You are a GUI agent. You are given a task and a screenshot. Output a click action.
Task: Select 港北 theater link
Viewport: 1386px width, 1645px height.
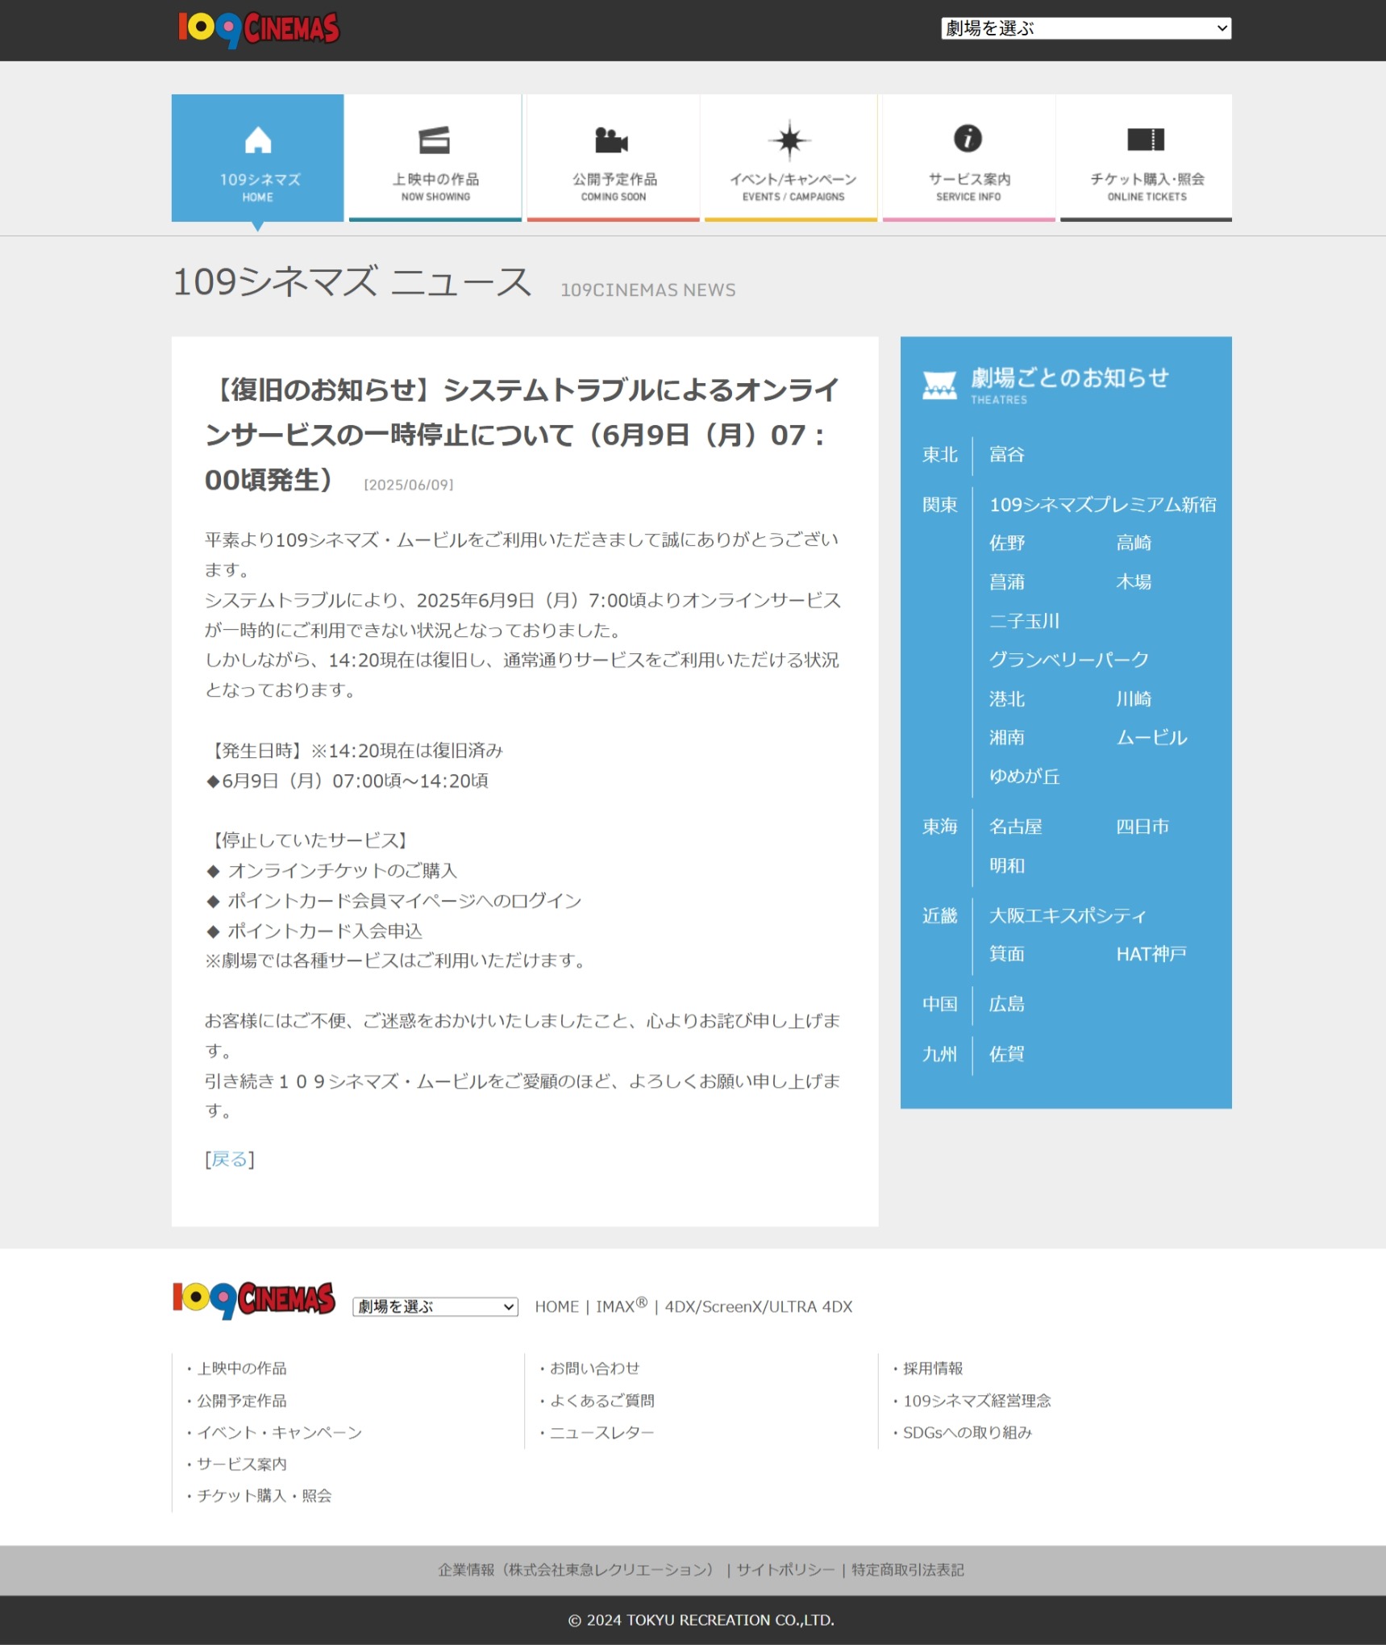1007,699
